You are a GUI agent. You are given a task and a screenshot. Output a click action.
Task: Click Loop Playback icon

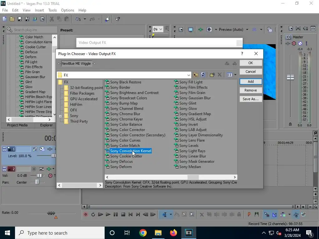coord(93,214)
